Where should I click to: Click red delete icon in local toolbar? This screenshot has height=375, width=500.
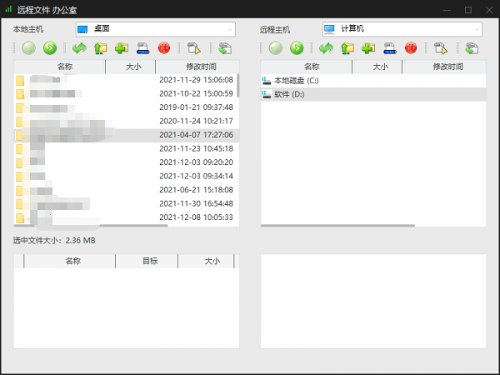click(x=163, y=48)
